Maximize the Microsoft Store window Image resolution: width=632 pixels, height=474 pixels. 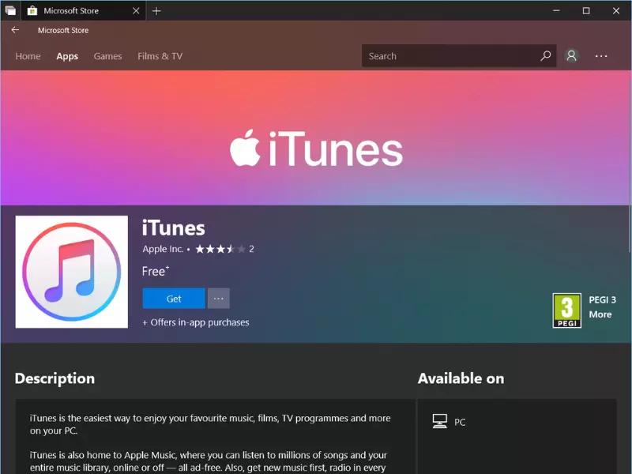pos(586,11)
